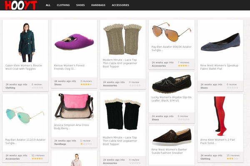This screenshot has width=250, height=166.
Task: Open the HANDBAGS category
Action: pyautogui.click(x=98, y=5)
